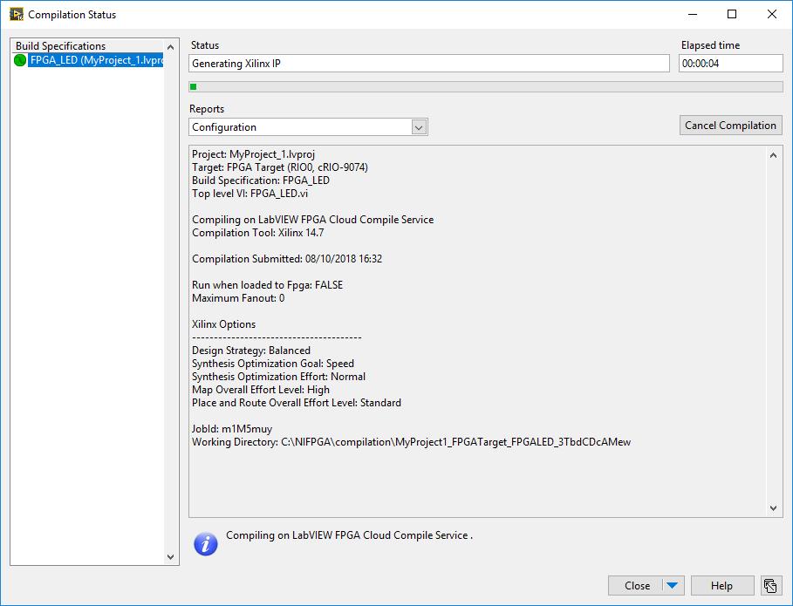The height and width of the screenshot is (606, 793).
Task: Click 'Design Strategy: Balanced' line
Action: (x=251, y=351)
